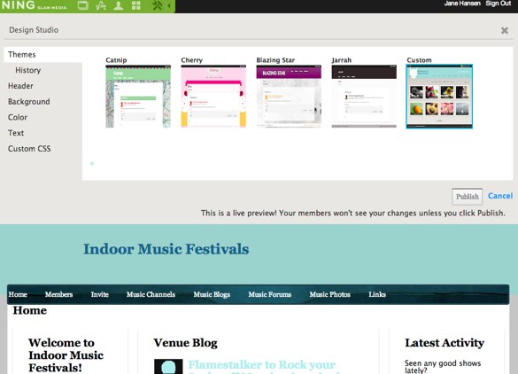
Task: Open Music Forums in the navigation bar
Action: (x=269, y=294)
